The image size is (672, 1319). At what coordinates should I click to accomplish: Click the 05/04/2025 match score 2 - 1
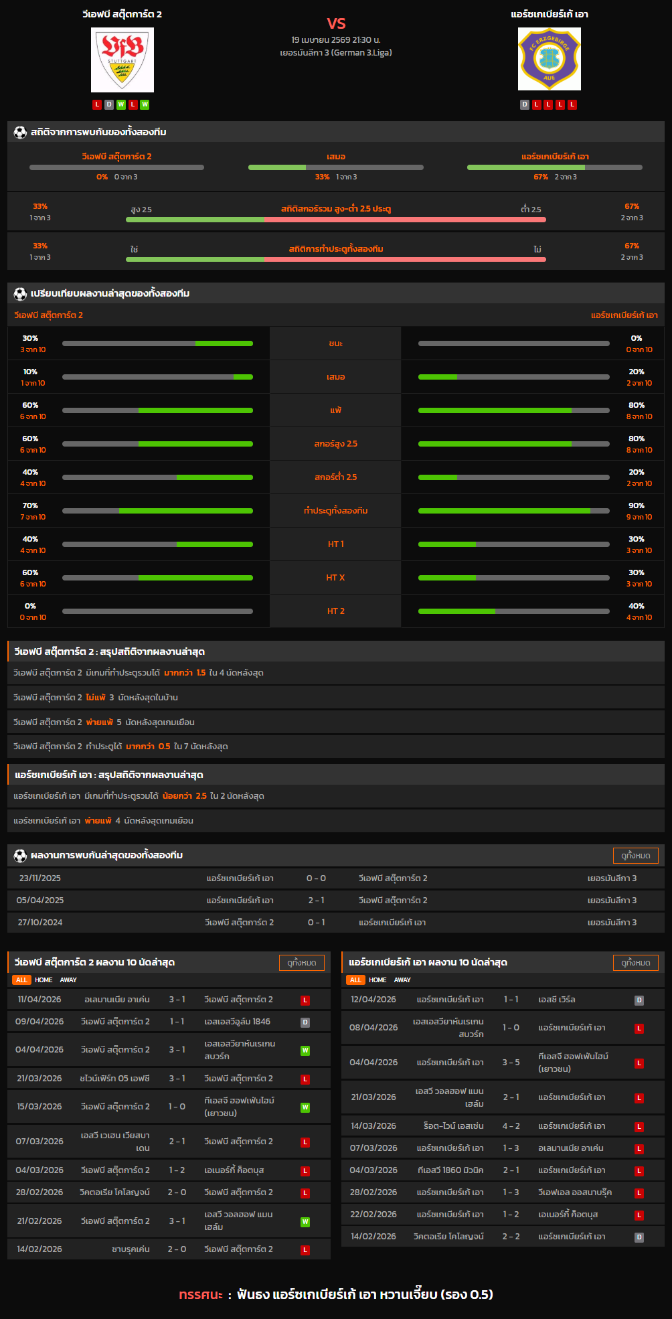316,901
